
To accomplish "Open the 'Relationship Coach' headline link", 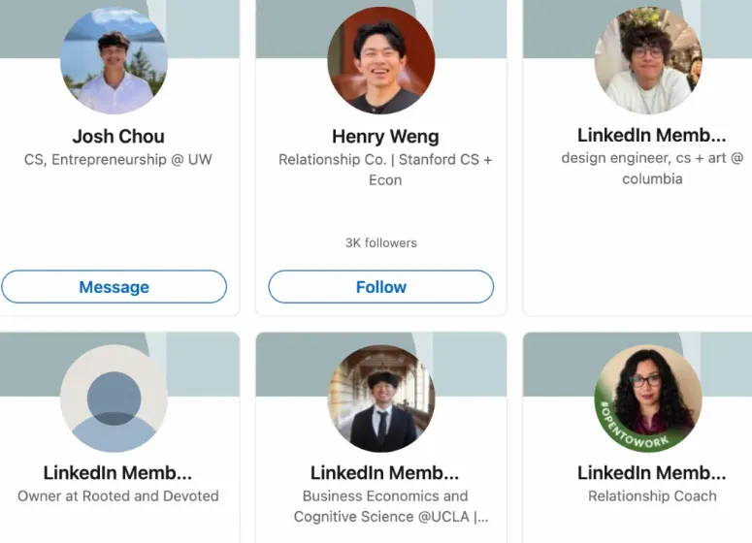I will pyautogui.click(x=652, y=496).
